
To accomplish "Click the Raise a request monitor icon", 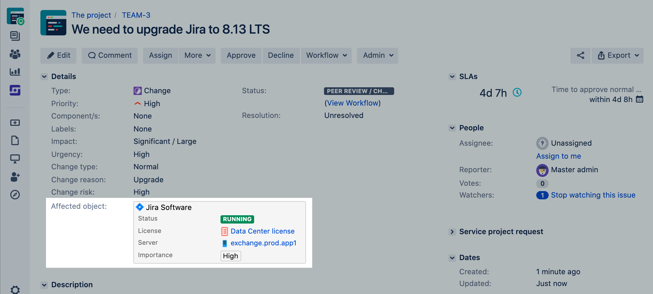I will coord(15,159).
